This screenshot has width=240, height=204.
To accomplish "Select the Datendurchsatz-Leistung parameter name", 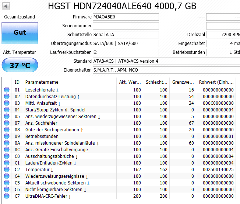I will point(50,97).
